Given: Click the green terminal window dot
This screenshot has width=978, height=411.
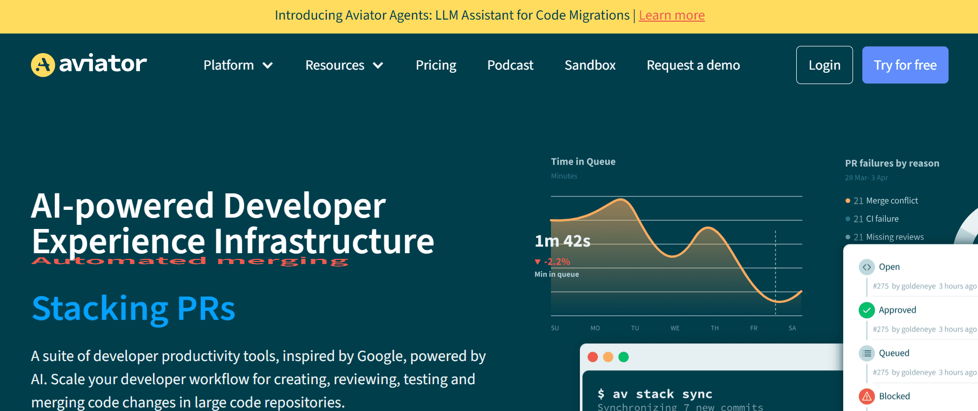Looking at the screenshot, I should [624, 357].
